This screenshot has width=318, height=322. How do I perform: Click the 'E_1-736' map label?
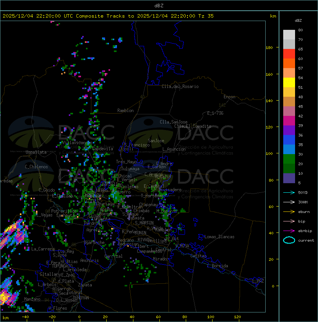tap(215, 113)
